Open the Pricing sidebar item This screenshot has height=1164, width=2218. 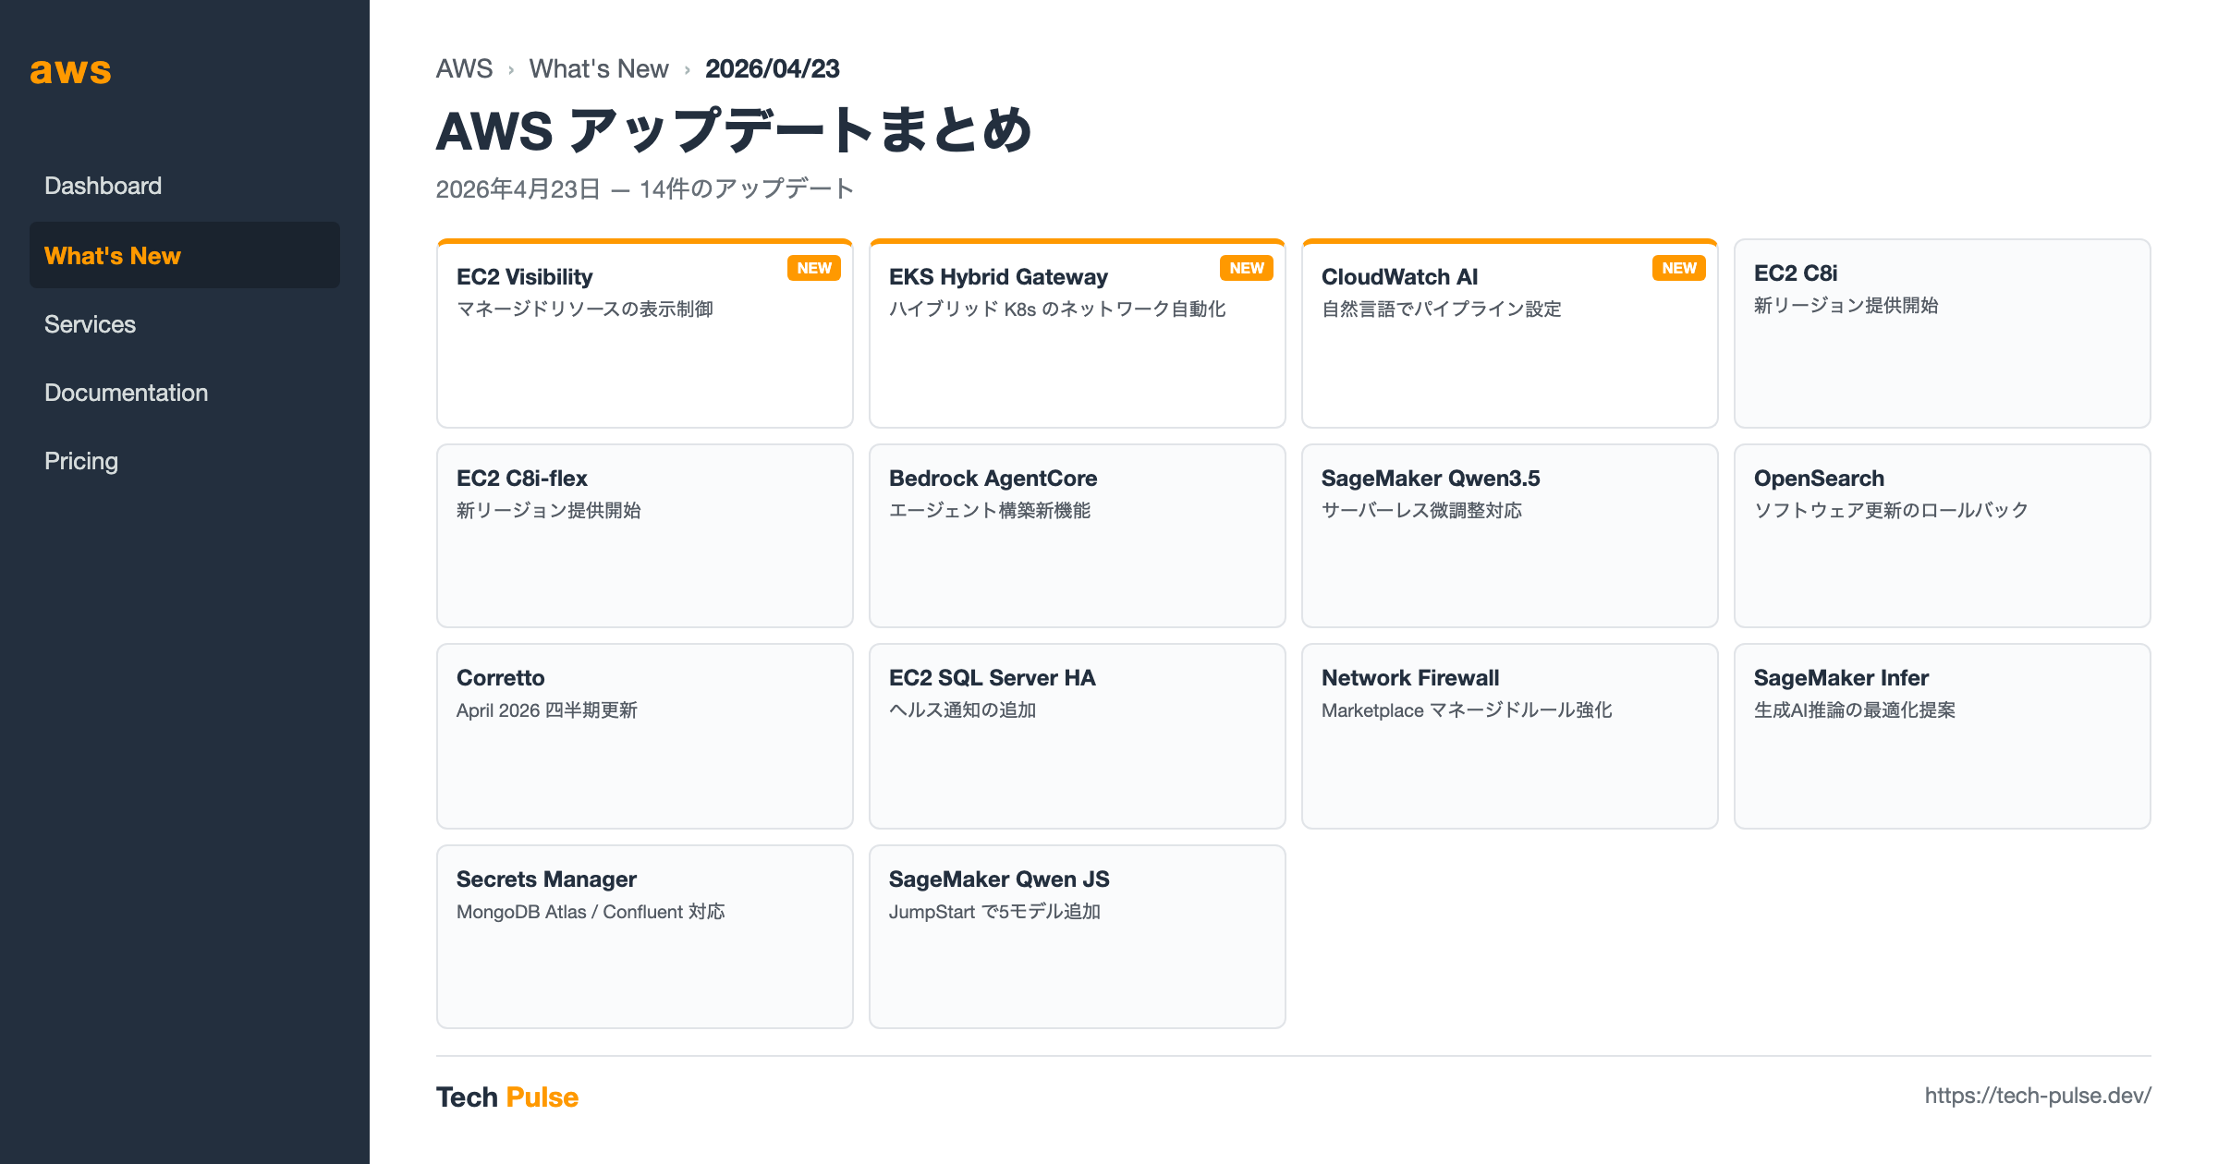[x=185, y=461]
